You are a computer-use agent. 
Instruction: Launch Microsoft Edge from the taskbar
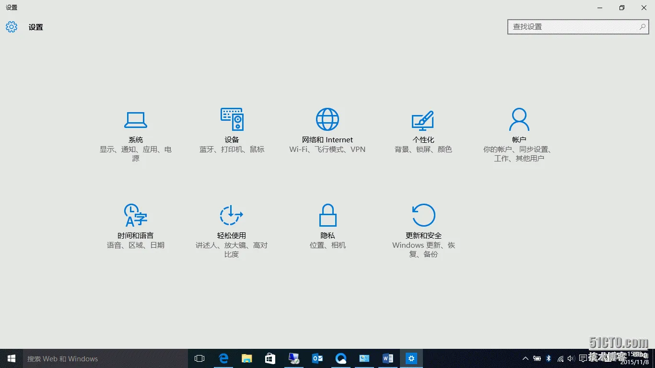point(223,358)
